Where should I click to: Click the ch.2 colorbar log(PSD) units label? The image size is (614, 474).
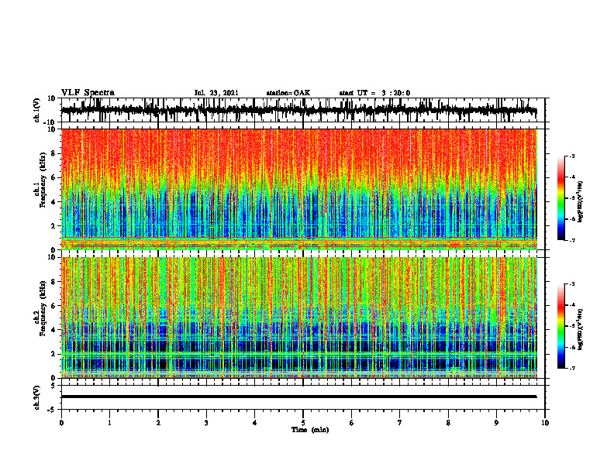click(x=581, y=329)
